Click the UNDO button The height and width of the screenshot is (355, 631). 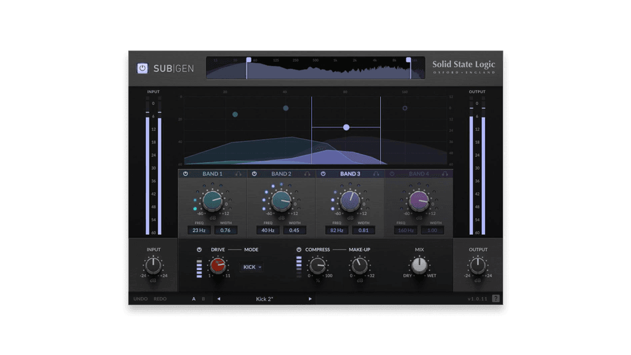tap(139, 299)
